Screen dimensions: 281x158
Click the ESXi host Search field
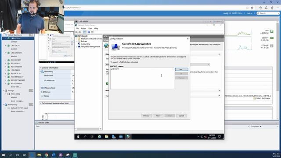tap(268, 13)
